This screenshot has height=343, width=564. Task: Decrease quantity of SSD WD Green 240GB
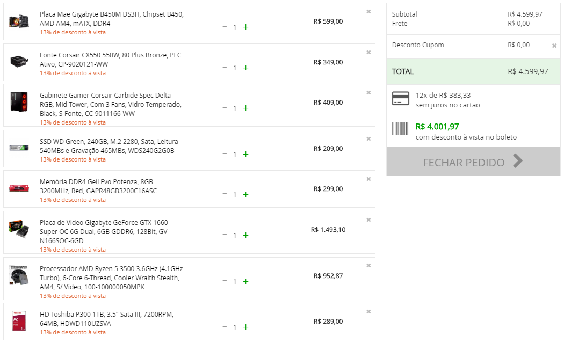tap(225, 154)
